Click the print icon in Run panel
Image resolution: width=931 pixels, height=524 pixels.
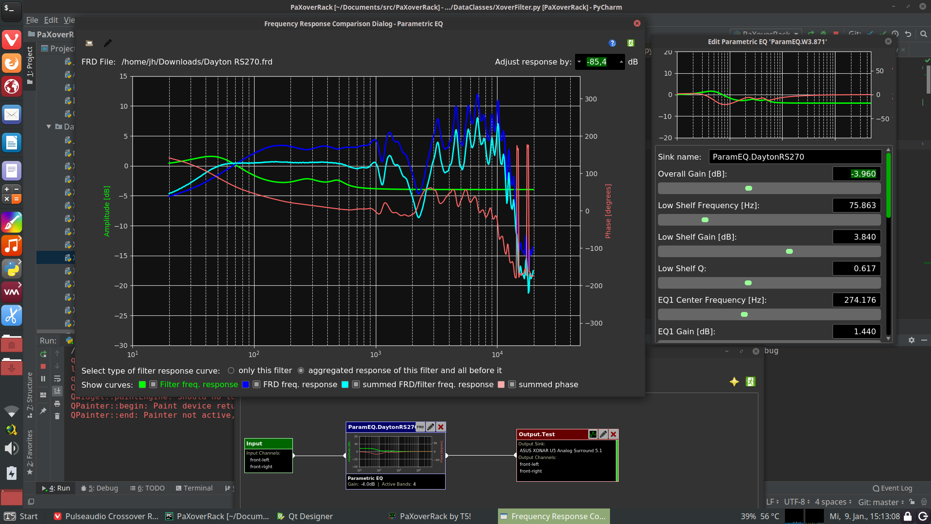point(57,404)
